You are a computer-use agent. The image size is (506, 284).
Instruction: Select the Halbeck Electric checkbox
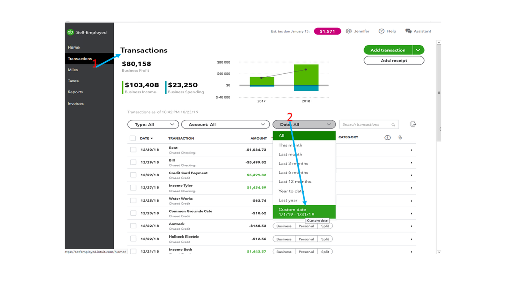pos(133,239)
